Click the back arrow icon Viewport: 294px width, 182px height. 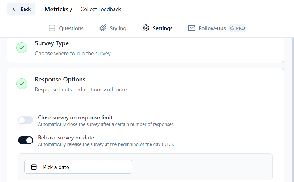15,9
